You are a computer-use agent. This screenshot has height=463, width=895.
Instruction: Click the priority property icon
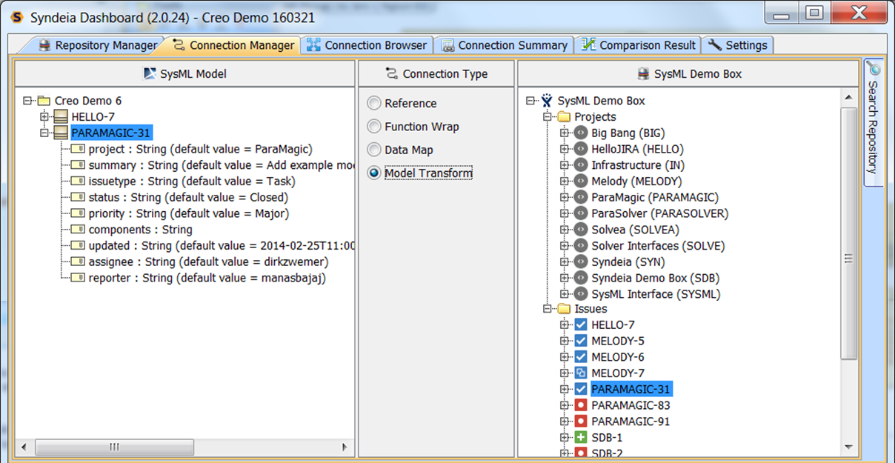pyautogui.click(x=78, y=214)
